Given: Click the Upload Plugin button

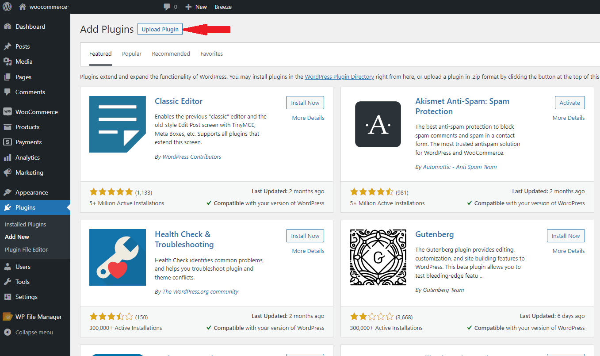Looking at the screenshot, I should coord(160,29).
